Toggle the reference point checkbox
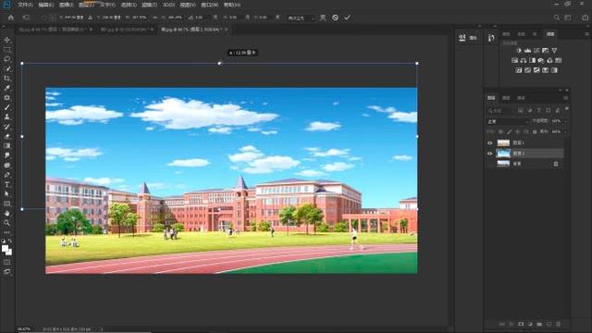 pos(43,18)
